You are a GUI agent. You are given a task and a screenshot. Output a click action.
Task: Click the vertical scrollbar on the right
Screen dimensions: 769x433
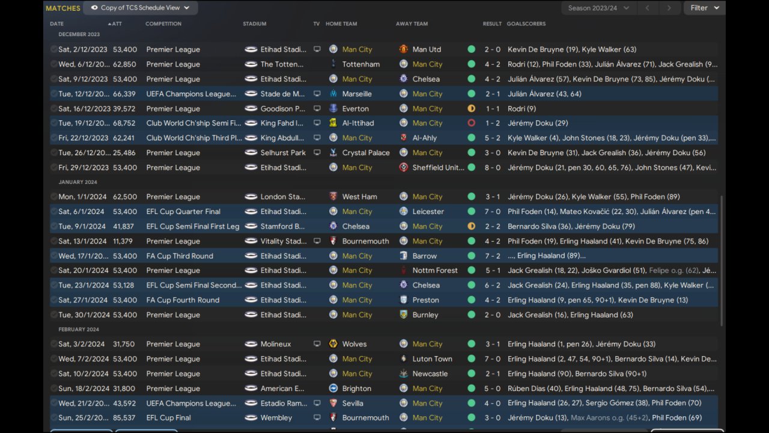tap(722, 262)
